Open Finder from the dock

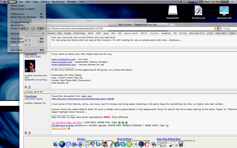(56, 144)
